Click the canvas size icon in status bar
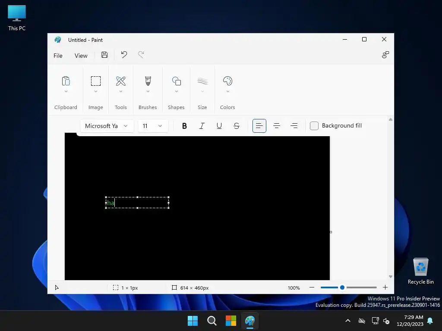This screenshot has width=442, height=331. click(174, 287)
